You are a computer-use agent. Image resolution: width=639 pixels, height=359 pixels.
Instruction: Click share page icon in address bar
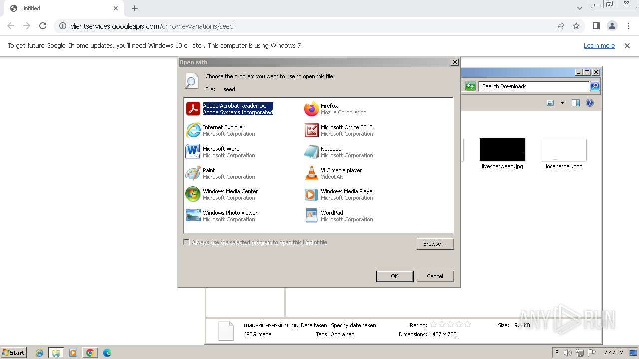[560, 26]
